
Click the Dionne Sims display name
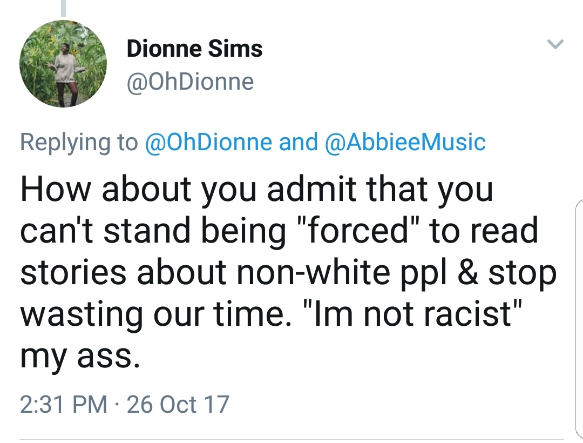pos(194,50)
